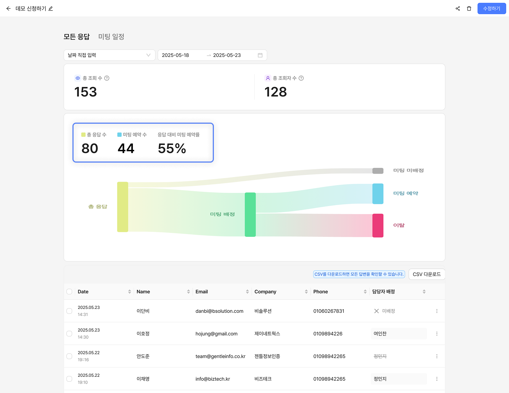Viewport: 509px width, 393px height.
Task: Open more options for 이단비 row
Action: (437, 311)
